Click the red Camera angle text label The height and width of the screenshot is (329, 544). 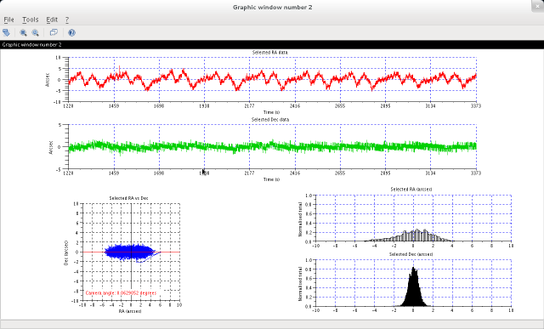(121, 293)
